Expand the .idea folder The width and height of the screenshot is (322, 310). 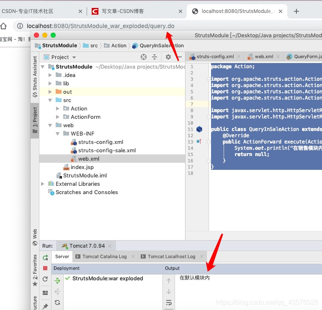click(50, 75)
